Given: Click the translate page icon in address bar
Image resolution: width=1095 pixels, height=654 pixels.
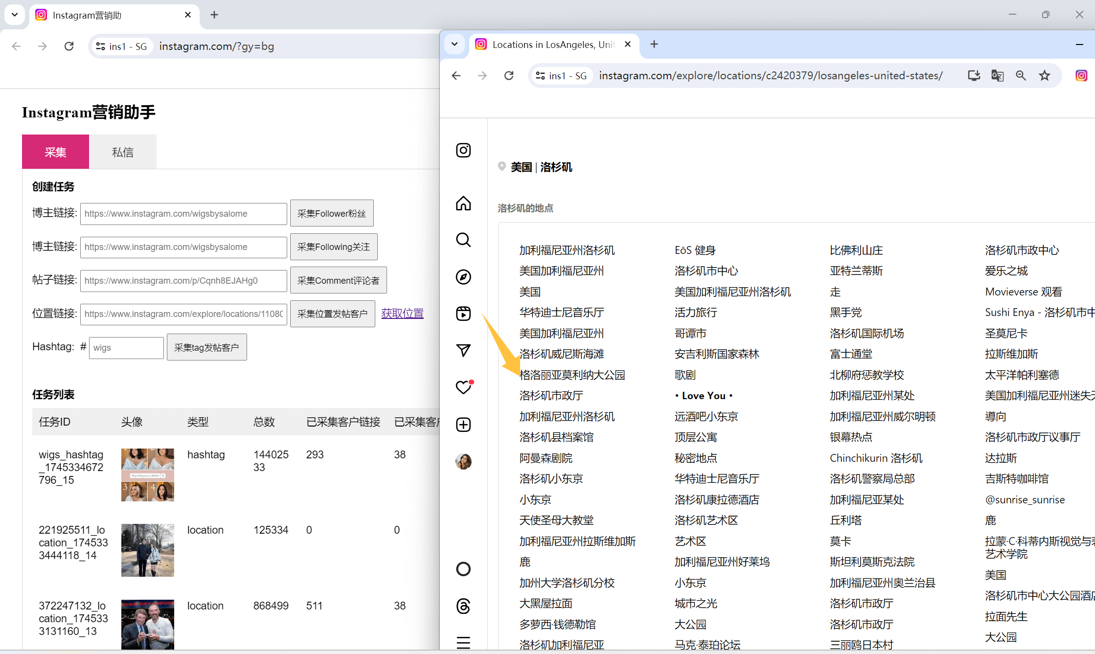Looking at the screenshot, I should coord(997,75).
